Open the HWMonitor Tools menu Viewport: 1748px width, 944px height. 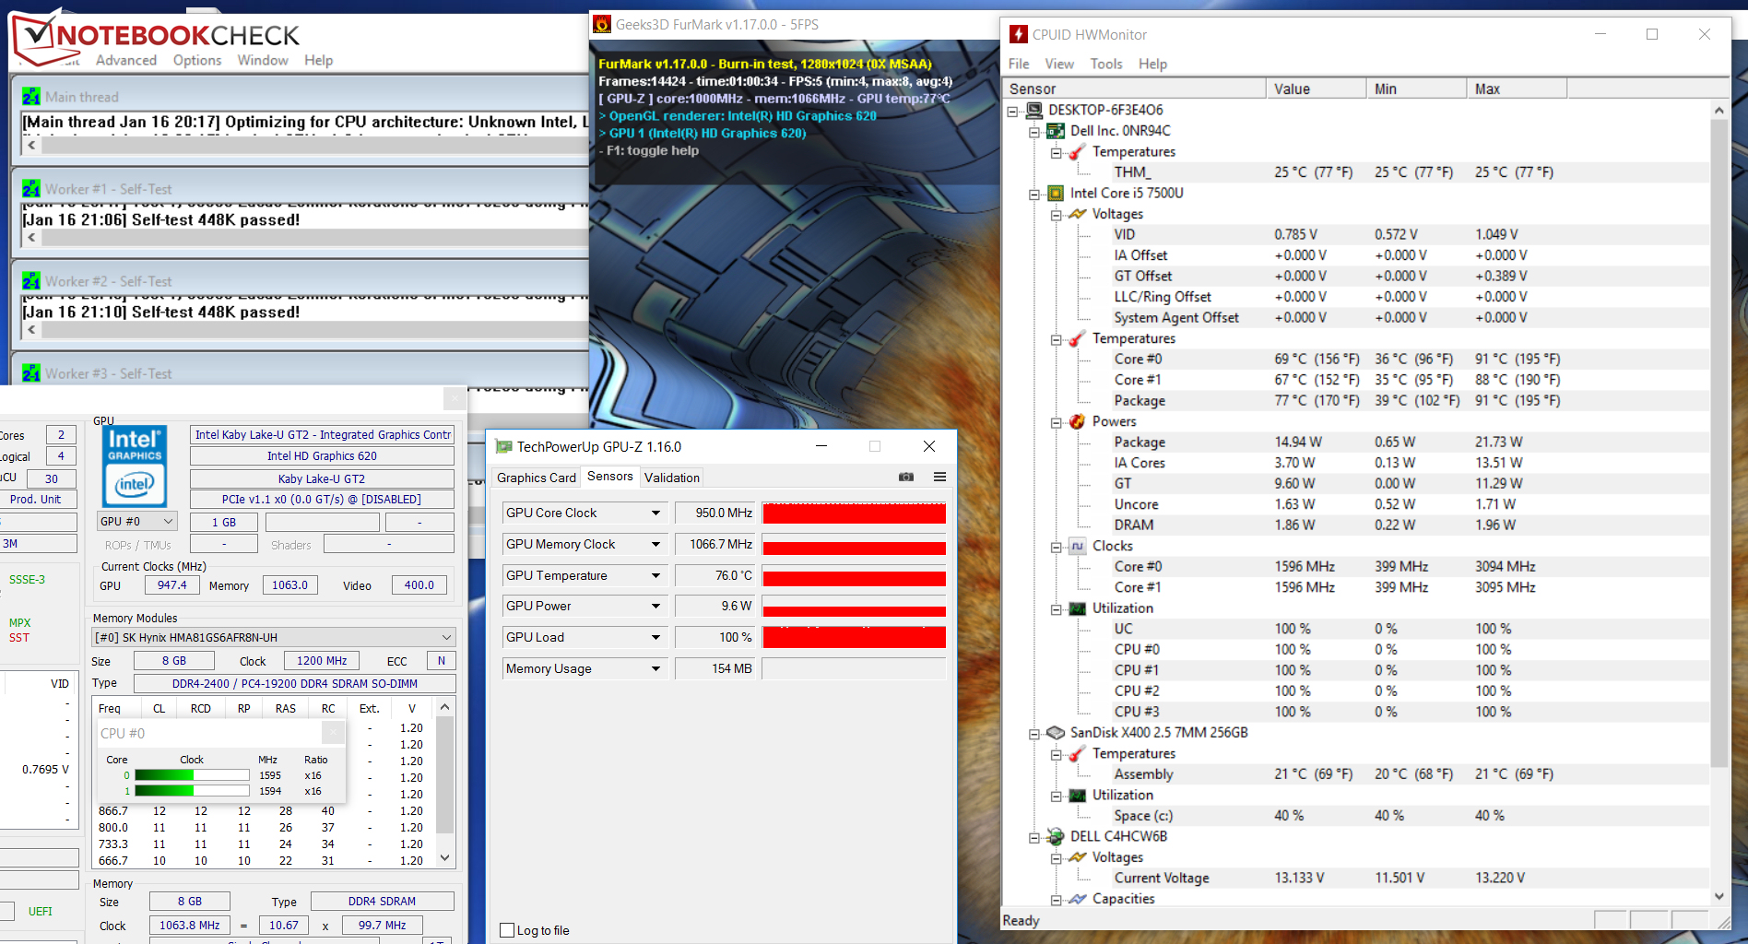tap(1106, 64)
